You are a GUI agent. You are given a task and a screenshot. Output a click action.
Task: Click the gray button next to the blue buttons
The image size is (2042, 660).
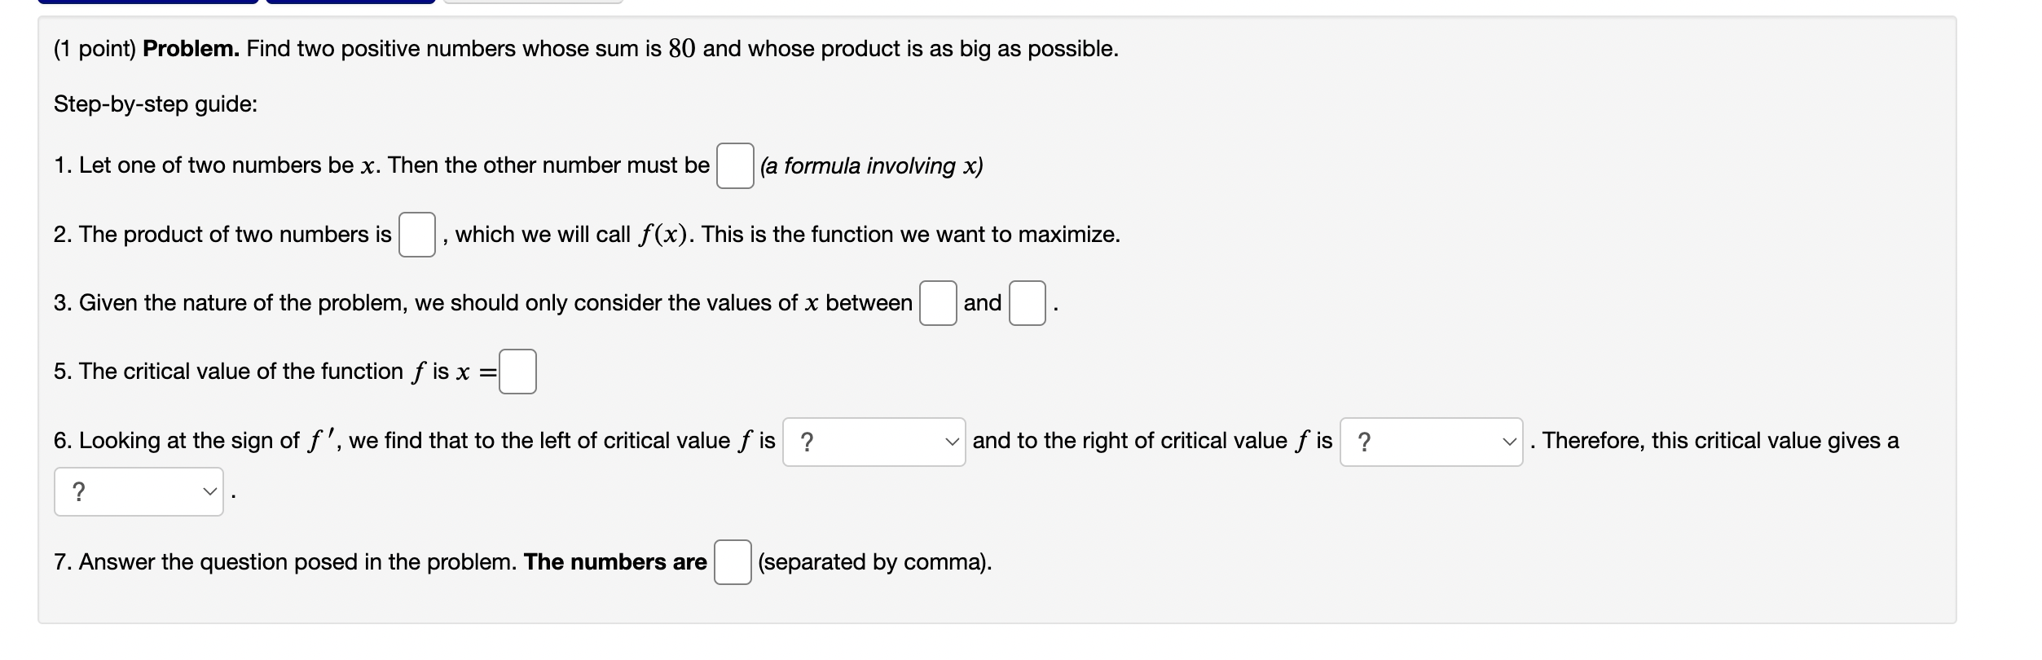click(530, 4)
